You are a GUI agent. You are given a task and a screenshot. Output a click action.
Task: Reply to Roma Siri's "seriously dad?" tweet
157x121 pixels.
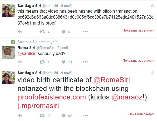pos(20,62)
